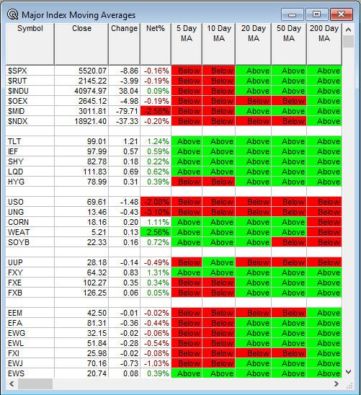The height and width of the screenshot is (395, 361).
Task: Select the EWS symbol cell
Action: [x=30, y=373]
